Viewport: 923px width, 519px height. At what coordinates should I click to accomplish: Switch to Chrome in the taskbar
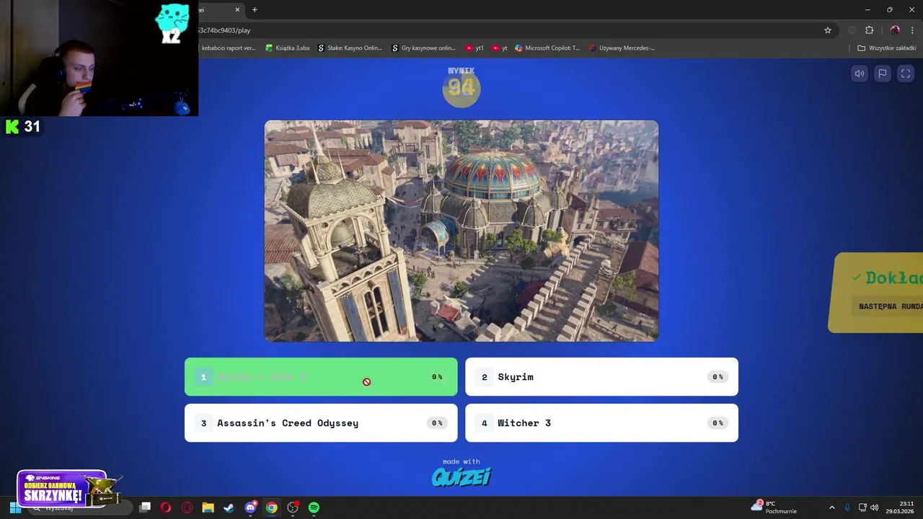271,507
